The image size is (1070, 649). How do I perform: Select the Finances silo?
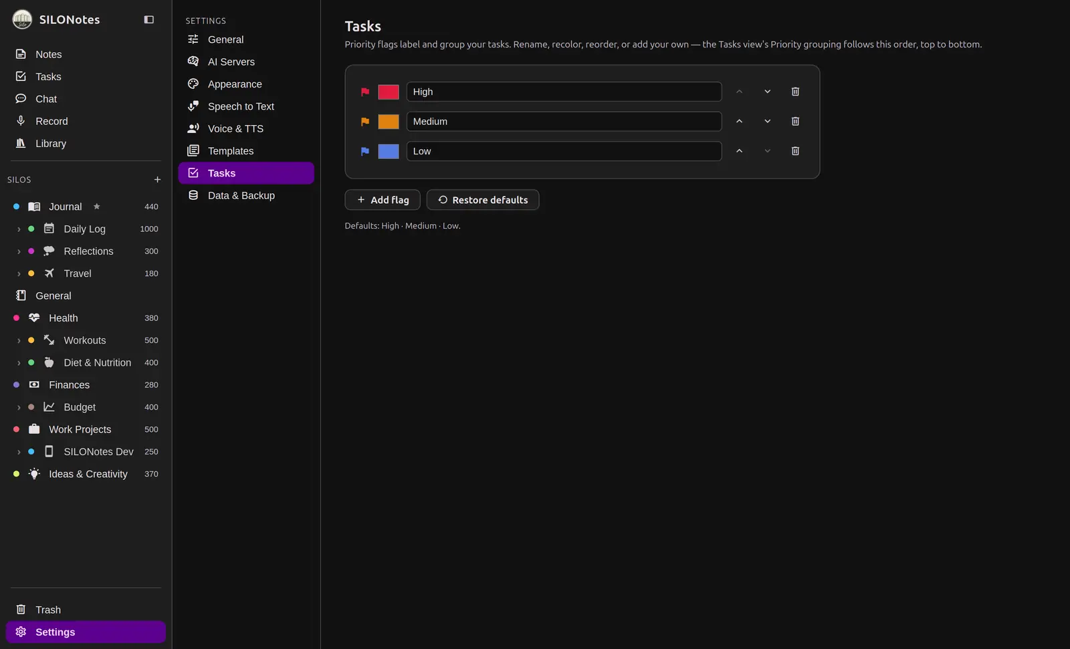click(x=86, y=385)
